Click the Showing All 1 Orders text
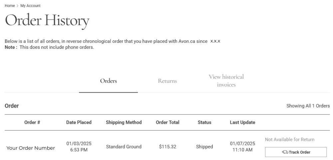The image size is (333, 160). 308,106
